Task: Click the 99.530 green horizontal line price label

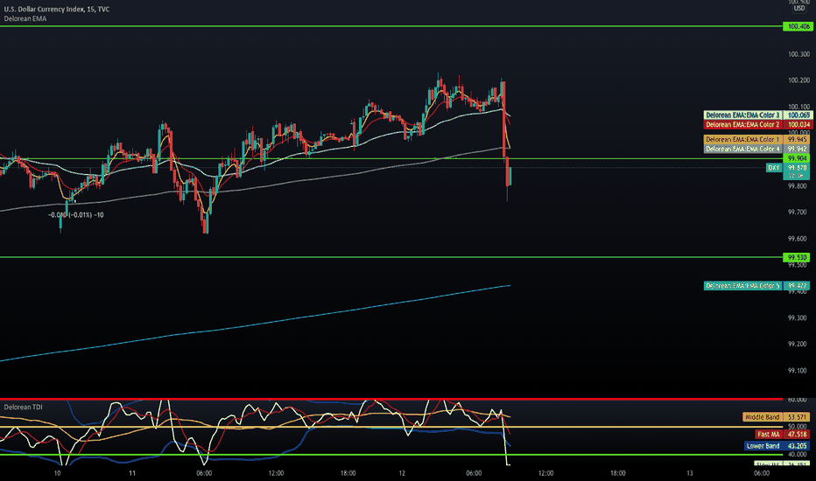Action: pyautogui.click(x=798, y=257)
